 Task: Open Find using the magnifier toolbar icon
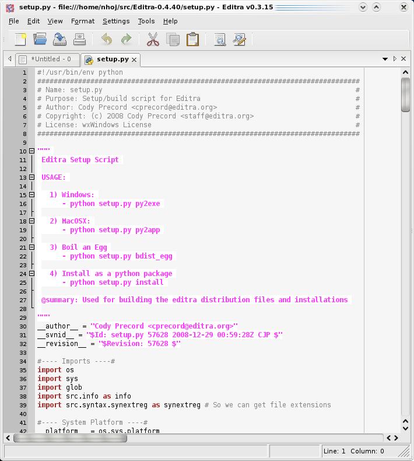coord(219,40)
